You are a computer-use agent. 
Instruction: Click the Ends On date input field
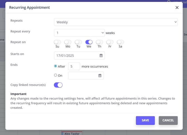point(83,76)
